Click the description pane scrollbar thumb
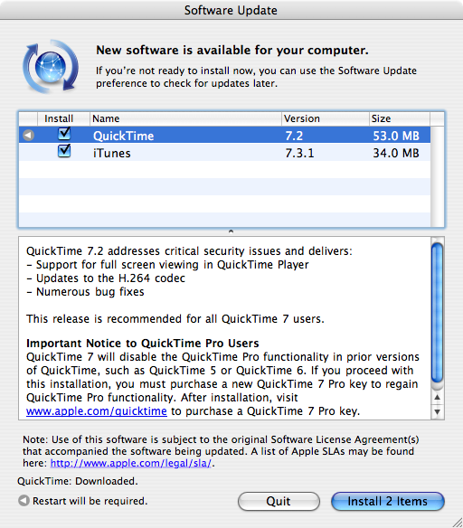463x528 pixels. (x=438, y=313)
